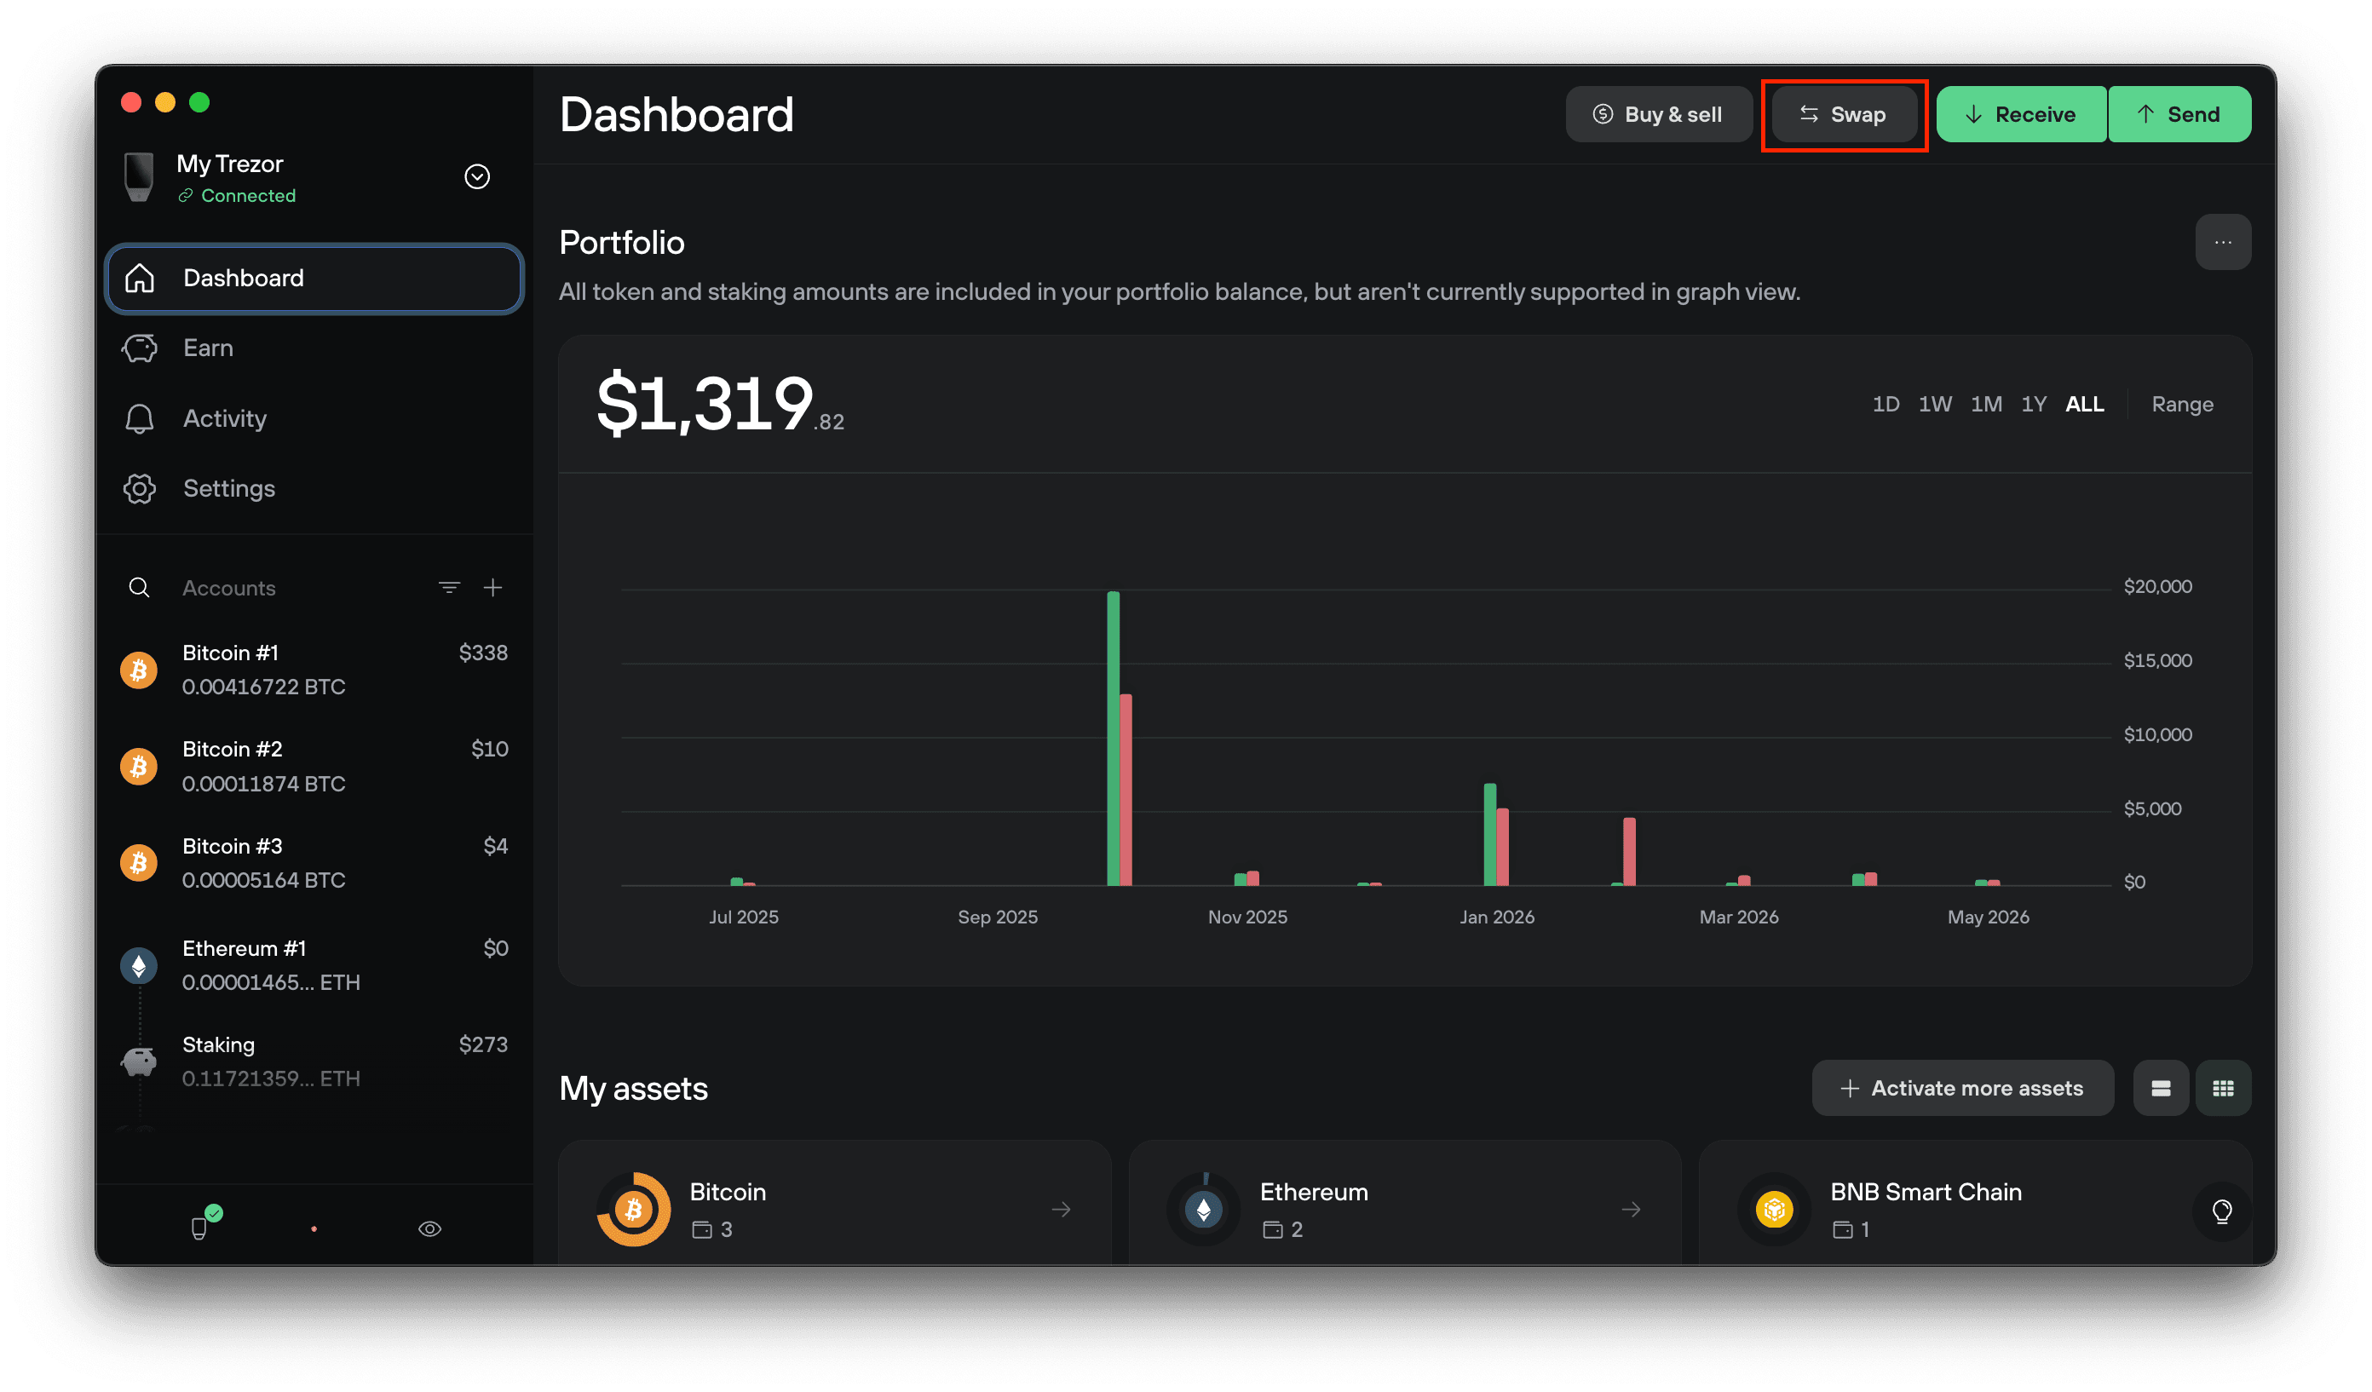This screenshot has width=2372, height=1392.
Task: Click the Ethereum #1 coin icon
Action: 140,967
